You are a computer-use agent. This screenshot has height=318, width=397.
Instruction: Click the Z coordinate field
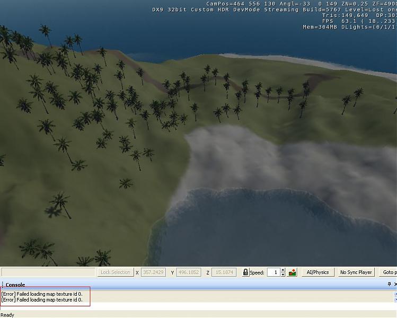(x=224, y=272)
